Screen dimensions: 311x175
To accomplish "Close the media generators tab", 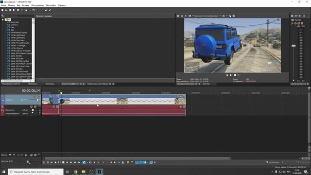I will pos(113,84).
